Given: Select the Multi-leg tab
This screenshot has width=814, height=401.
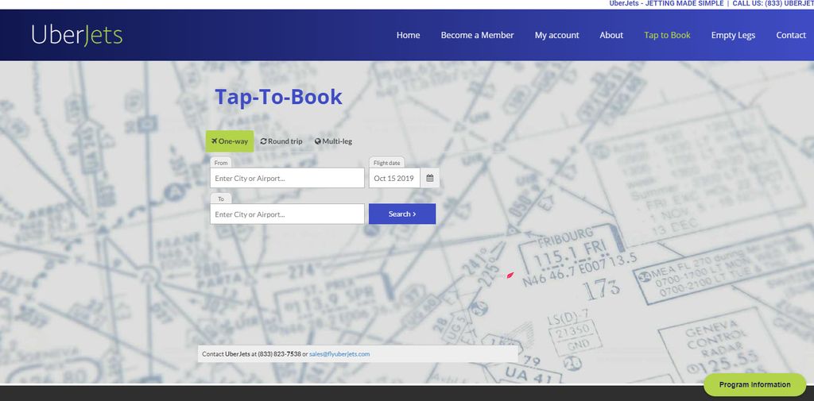Looking at the screenshot, I should pyautogui.click(x=333, y=141).
